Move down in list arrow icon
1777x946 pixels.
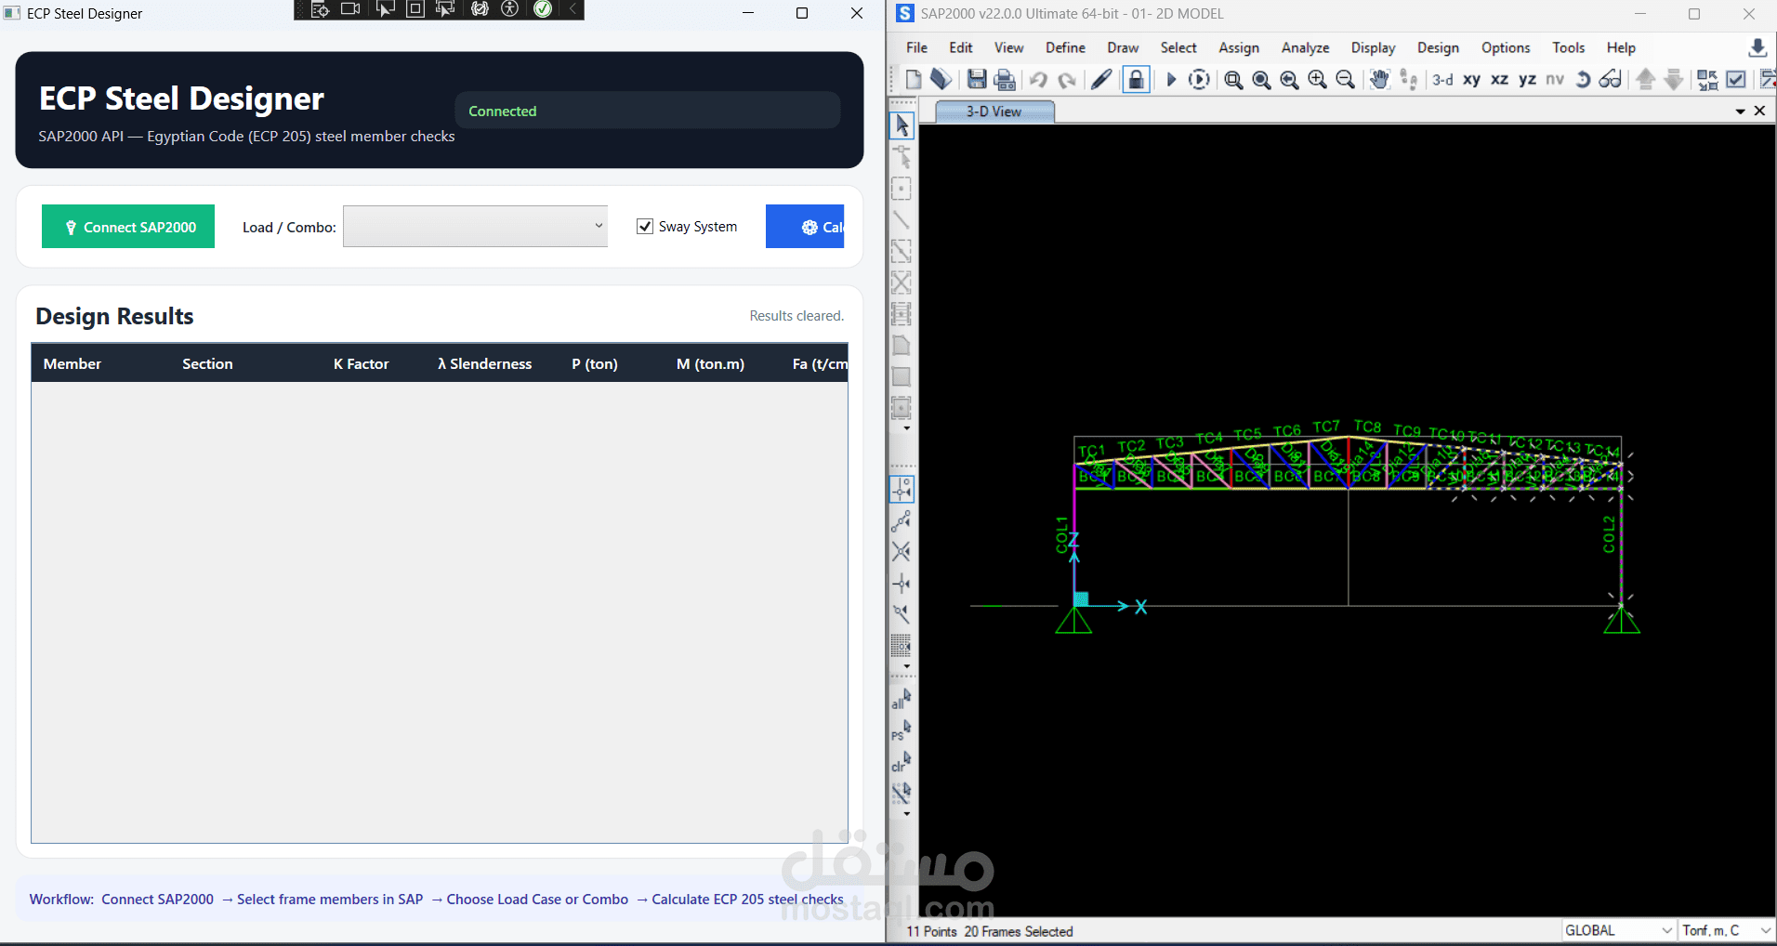[1674, 80]
